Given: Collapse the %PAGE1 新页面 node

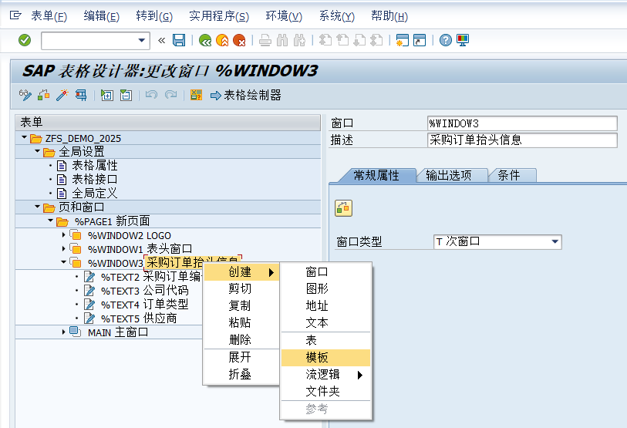Looking at the screenshot, I should [x=50, y=221].
